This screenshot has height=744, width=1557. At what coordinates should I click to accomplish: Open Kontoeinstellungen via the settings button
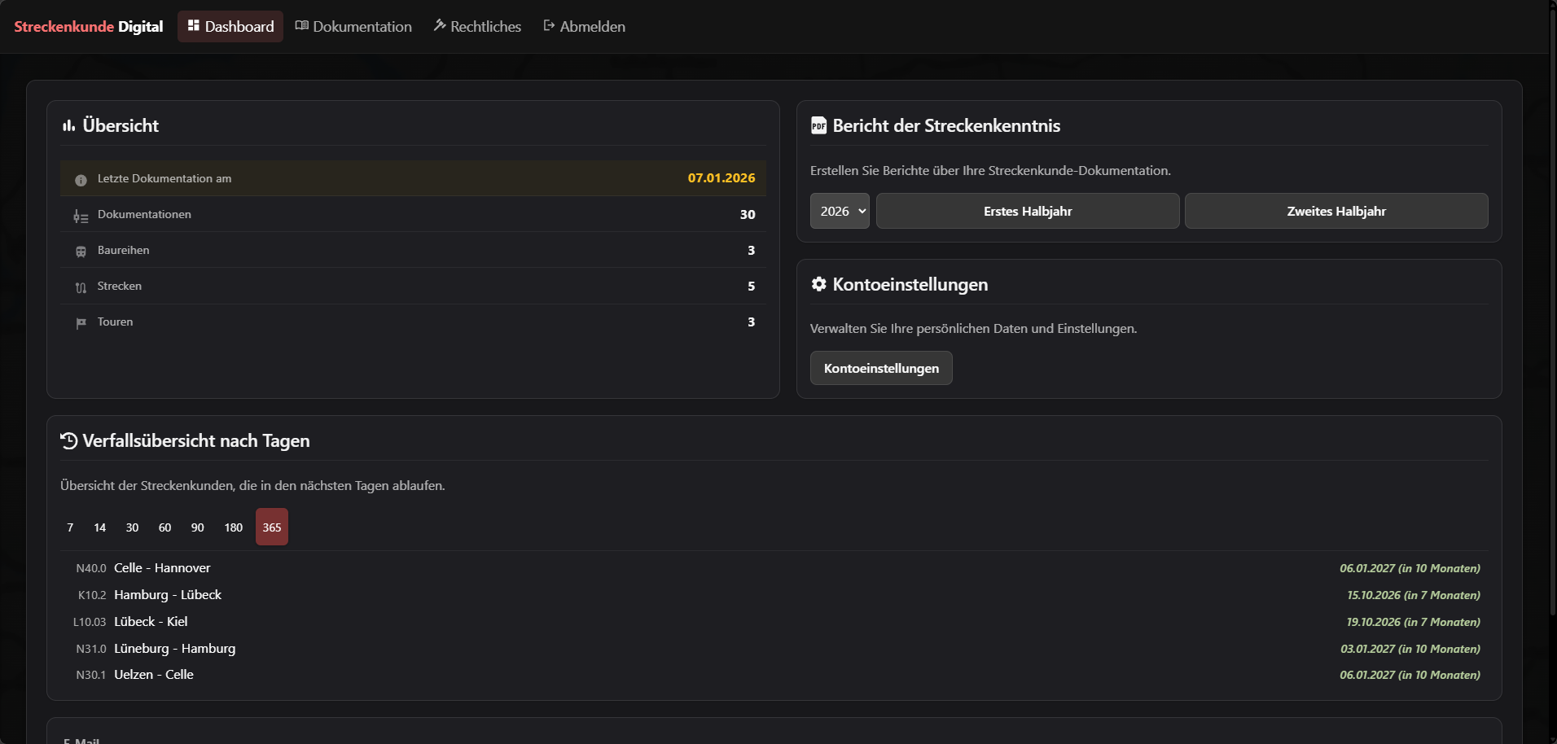[880, 368]
